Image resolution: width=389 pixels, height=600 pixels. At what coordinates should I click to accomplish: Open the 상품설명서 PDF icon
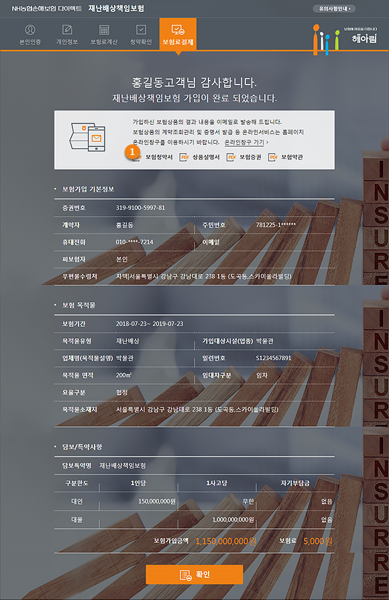(x=184, y=157)
